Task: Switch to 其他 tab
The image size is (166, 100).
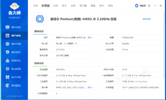Action: (110, 6)
